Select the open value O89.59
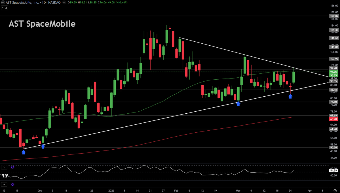Screen dimensions: 340x193 click(72, 3)
